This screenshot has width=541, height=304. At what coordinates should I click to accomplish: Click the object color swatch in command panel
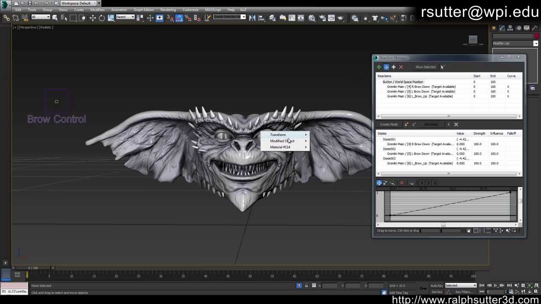537,36
